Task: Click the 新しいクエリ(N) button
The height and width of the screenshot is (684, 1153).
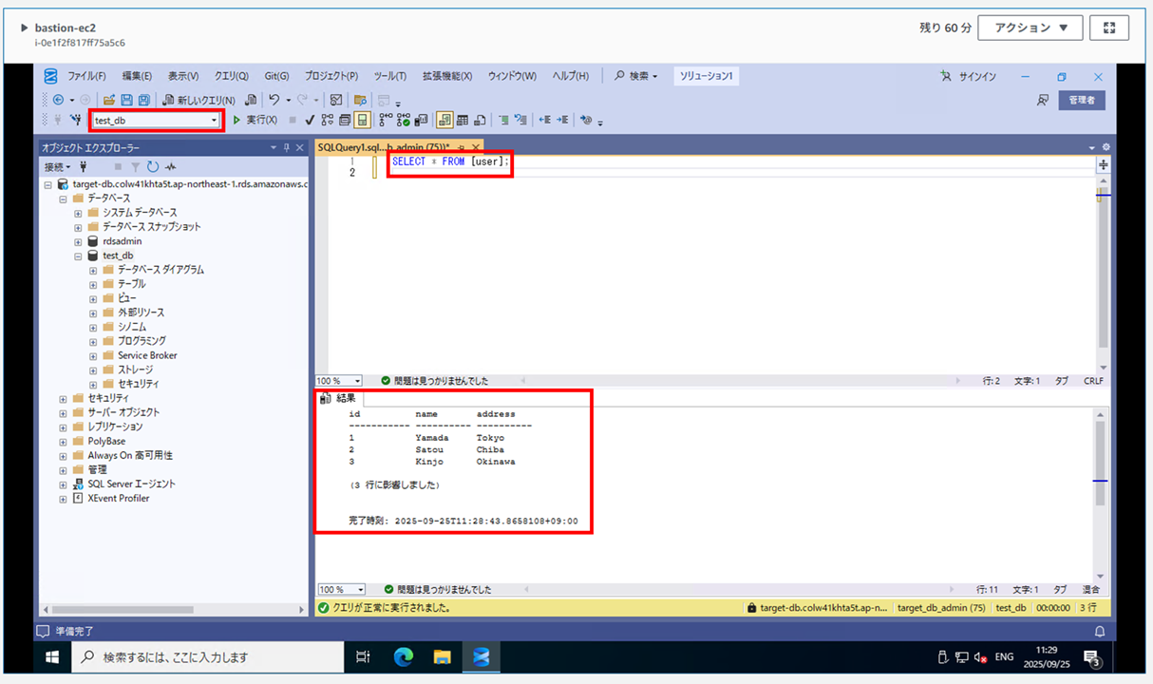Action: [x=198, y=100]
